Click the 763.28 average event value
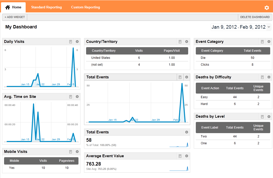The height and width of the screenshot is (178, 273). 93,164
